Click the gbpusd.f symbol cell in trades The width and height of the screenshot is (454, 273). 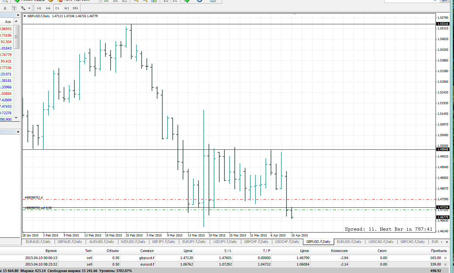[x=147, y=258]
